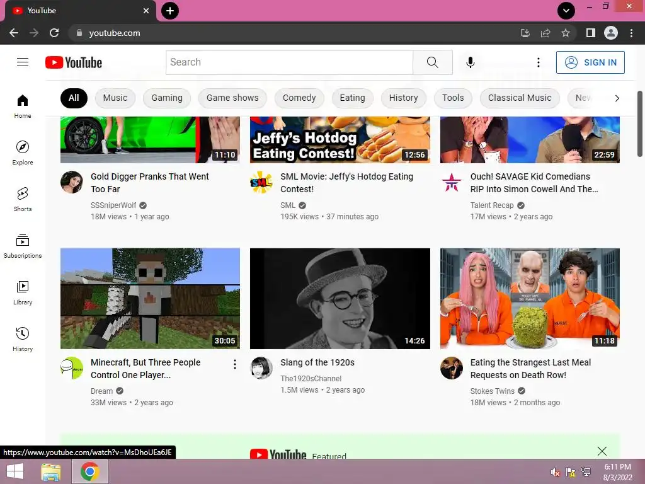Click SSSniperWolf channel avatar
The image size is (645, 484).
pos(72,182)
